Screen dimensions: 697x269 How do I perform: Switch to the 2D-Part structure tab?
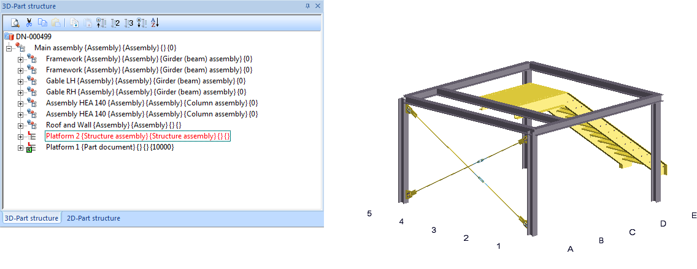click(93, 218)
